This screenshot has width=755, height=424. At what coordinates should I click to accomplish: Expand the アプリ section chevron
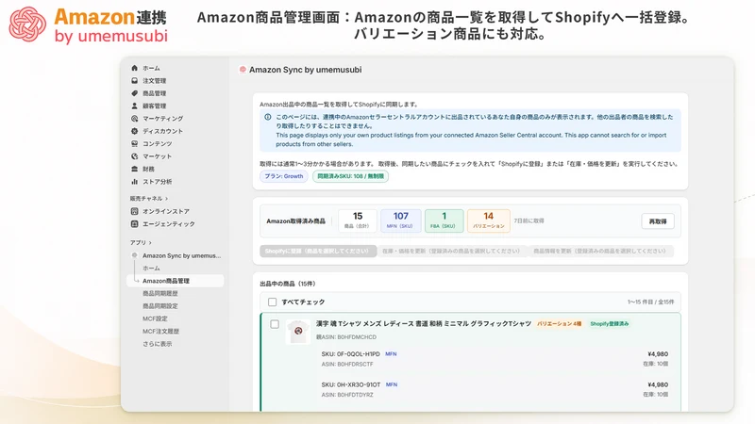click(150, 243)
